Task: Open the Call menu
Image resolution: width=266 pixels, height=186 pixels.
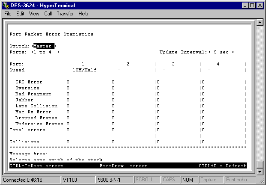Action: 48,14
